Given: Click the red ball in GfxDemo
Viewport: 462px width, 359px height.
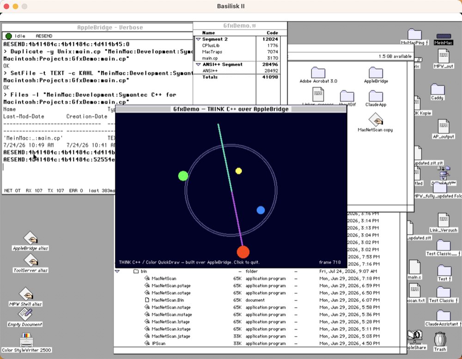Looking at the screenshot, I should [243, 252].
